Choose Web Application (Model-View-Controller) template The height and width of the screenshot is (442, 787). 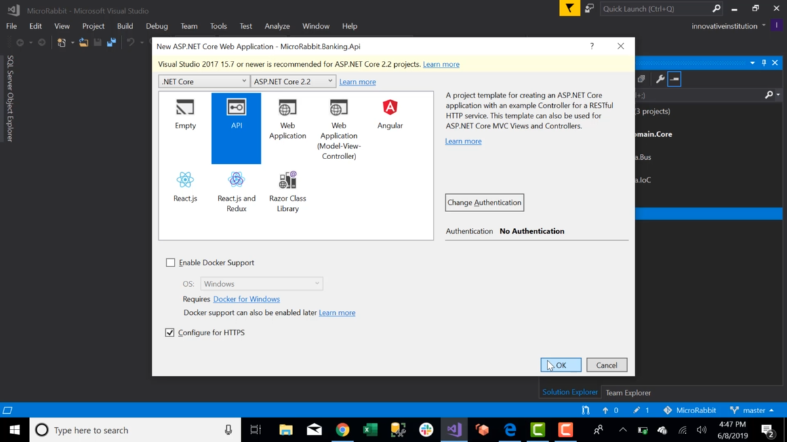[x=338, y=129]
